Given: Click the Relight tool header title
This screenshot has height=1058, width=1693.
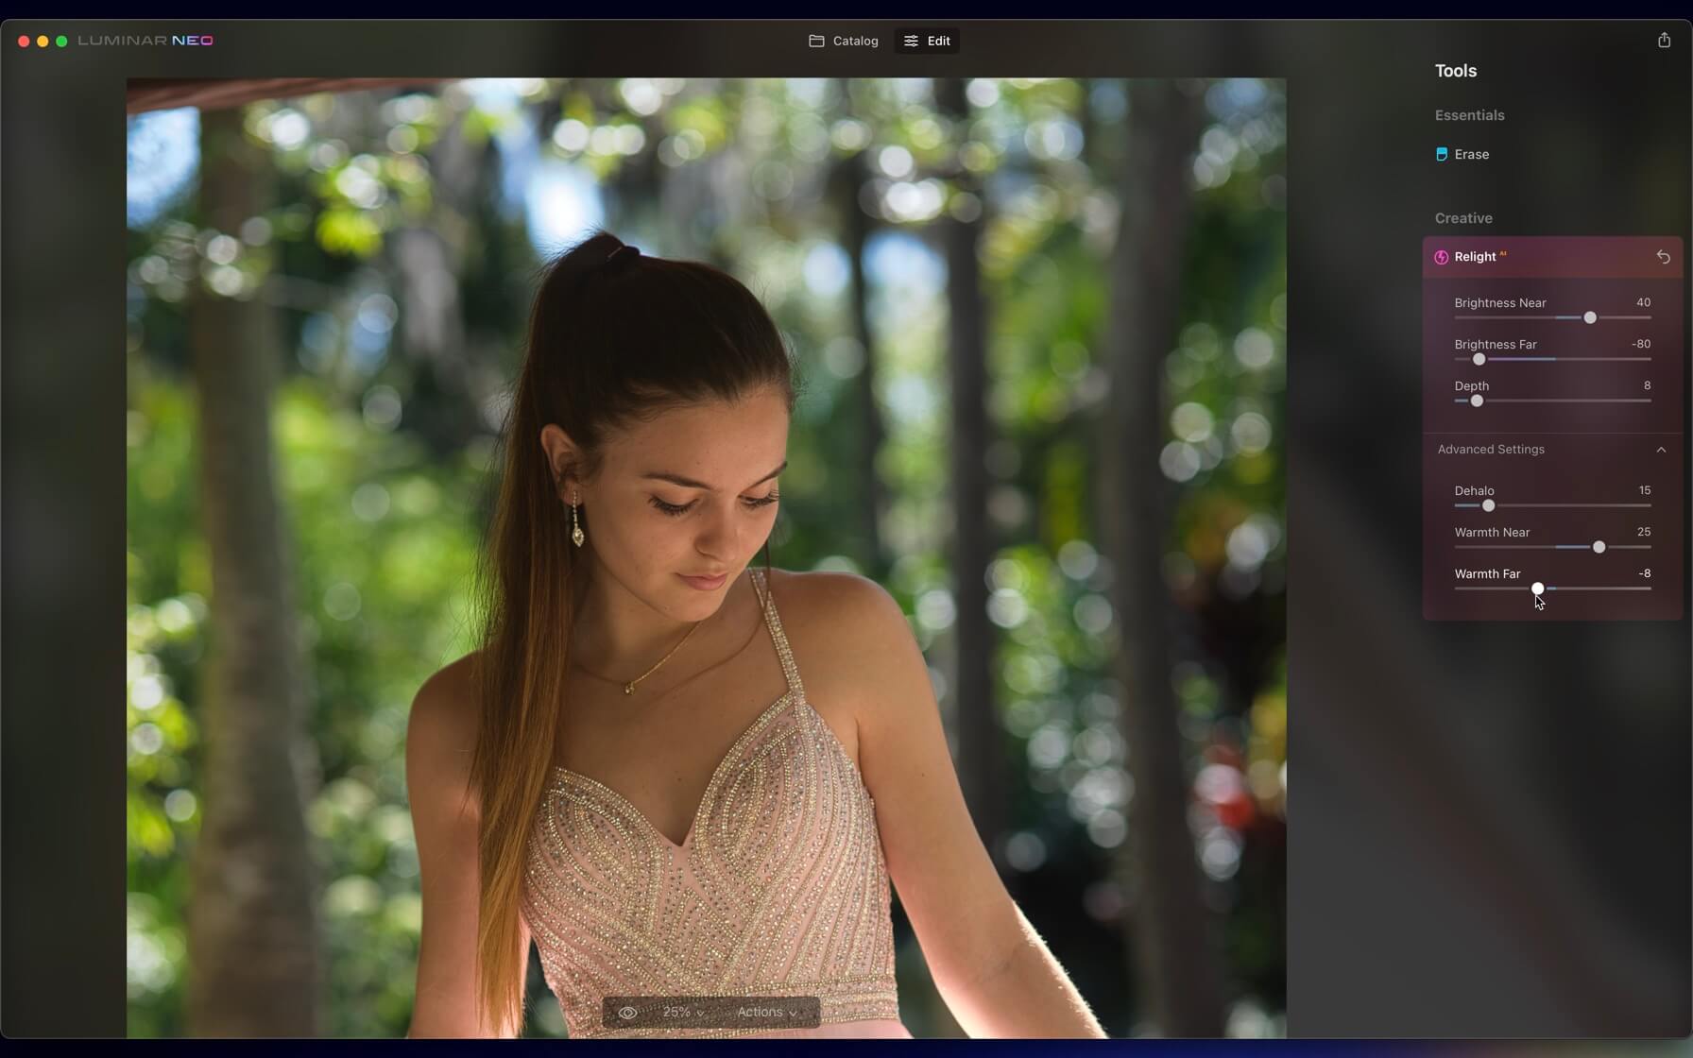Looking at the screenshot, I should [x=1475, y=257].
